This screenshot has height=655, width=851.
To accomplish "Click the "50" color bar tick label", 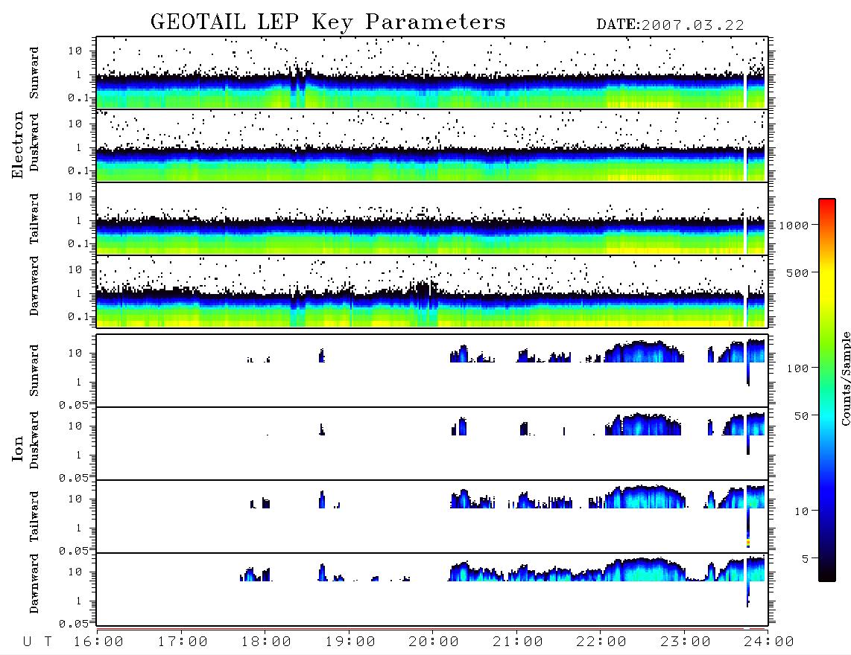I will click(801, 416).
